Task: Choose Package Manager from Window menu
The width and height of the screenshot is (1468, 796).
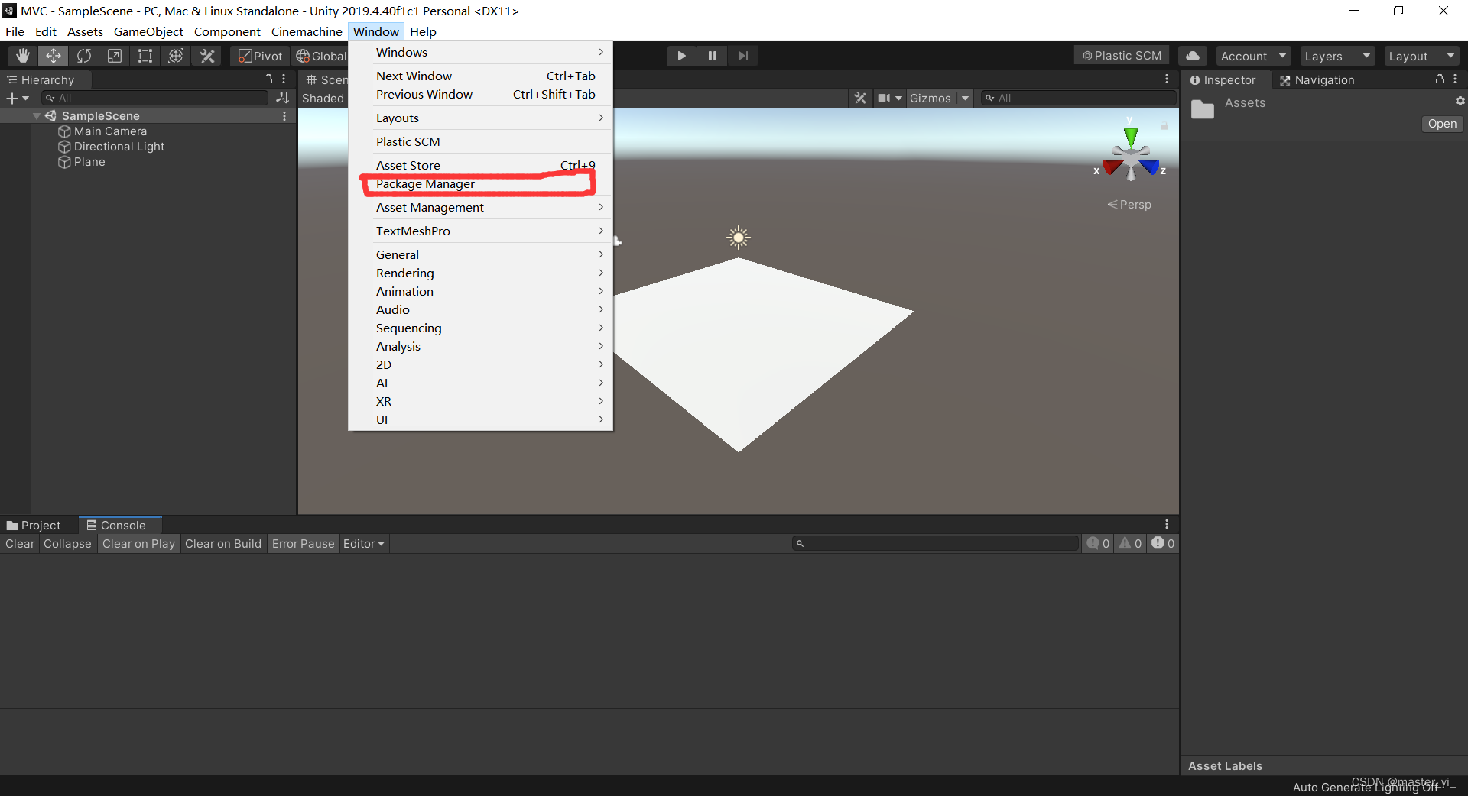Action: point(481,184)
